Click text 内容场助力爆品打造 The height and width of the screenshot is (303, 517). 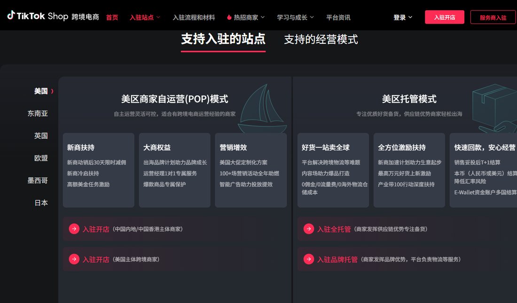point(325,173)
